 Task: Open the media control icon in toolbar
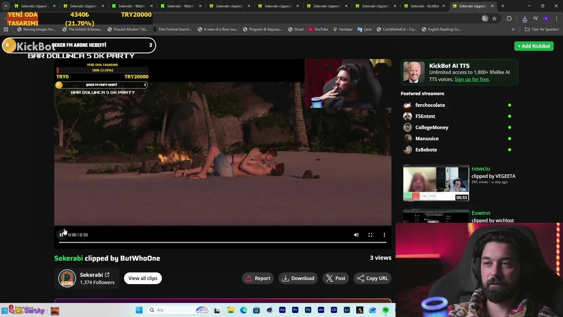click(x=535, y=18)
